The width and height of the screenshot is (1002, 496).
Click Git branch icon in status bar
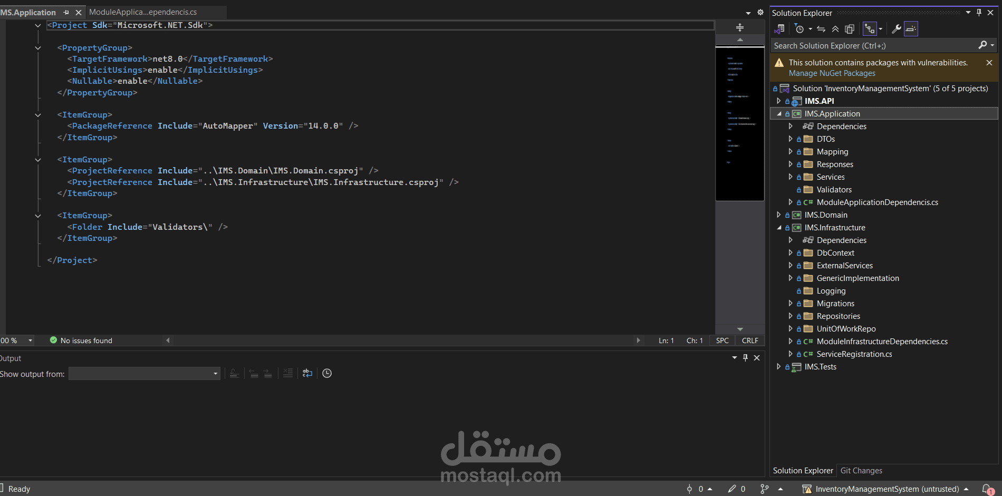point(764,489)
